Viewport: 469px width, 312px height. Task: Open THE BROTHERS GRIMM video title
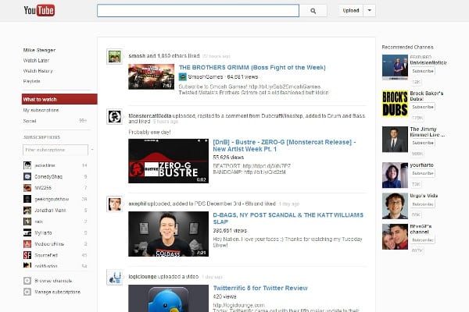click(x=252, y=68)
